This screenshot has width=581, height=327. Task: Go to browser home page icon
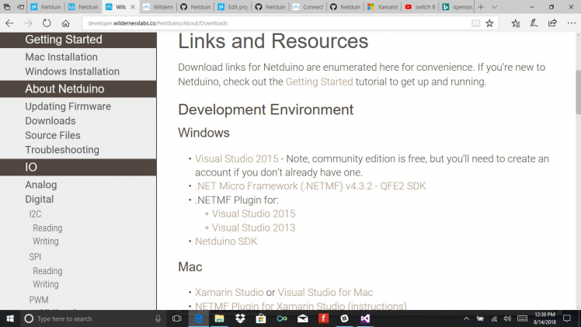(66, 23)
